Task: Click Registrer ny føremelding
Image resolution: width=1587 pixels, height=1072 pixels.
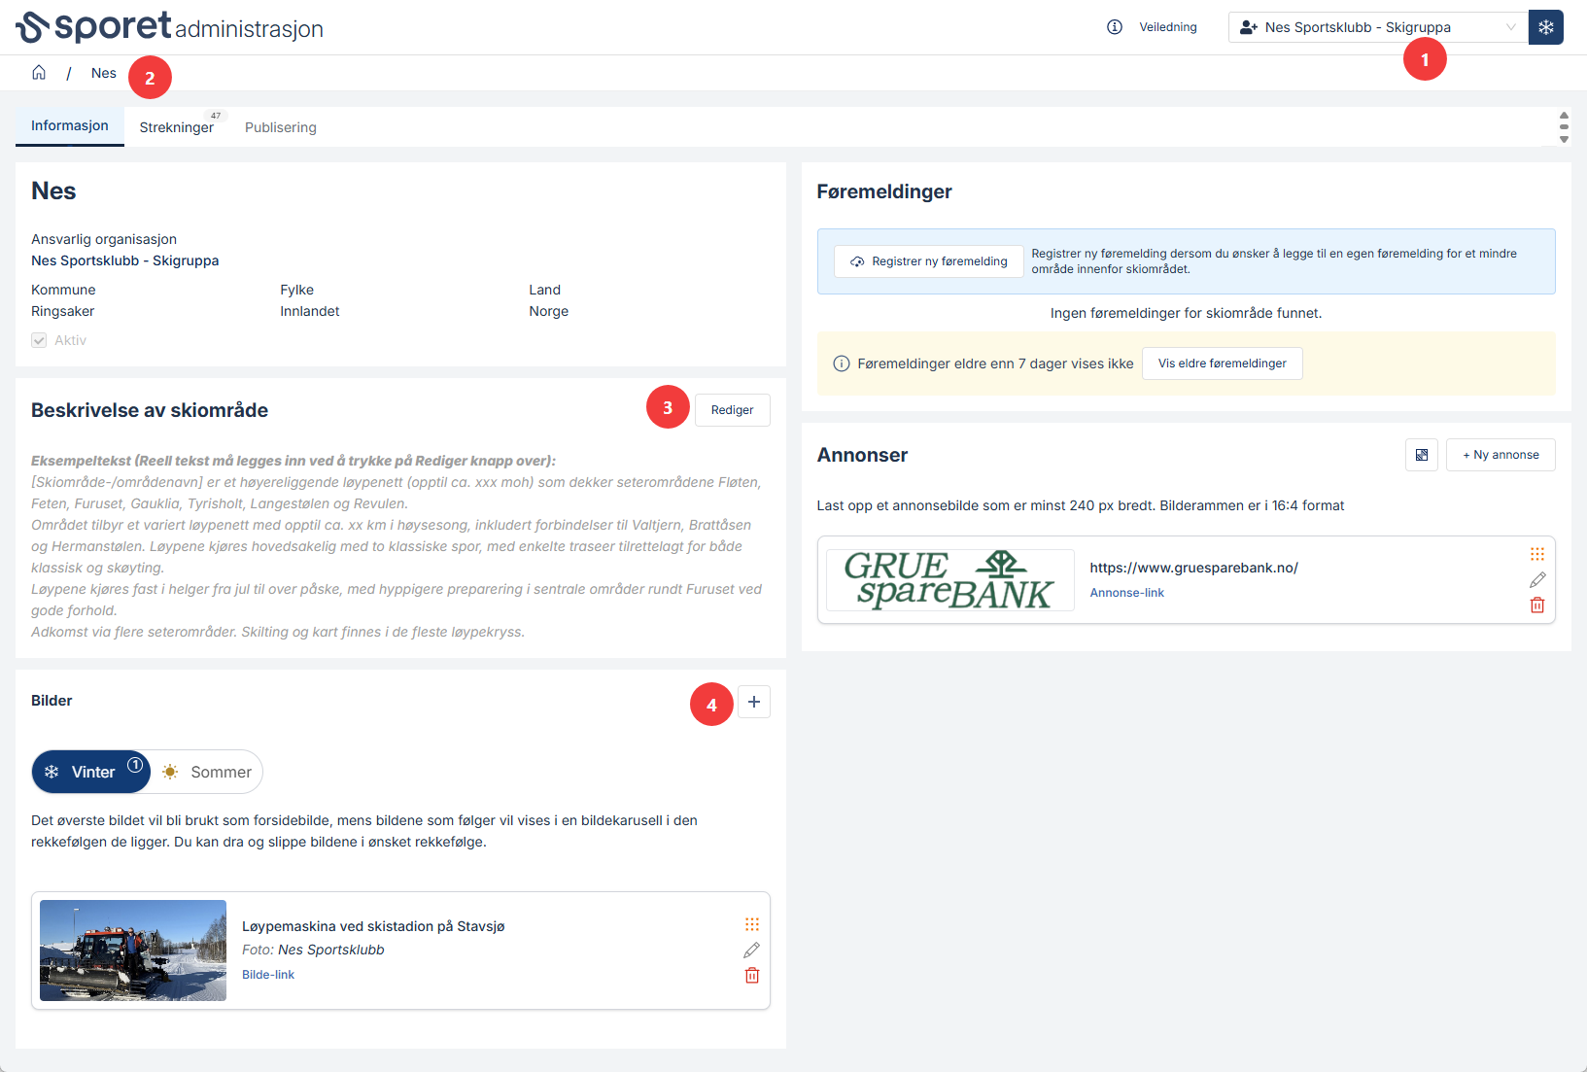Action: pyautogui.click(x=929, y=261)
